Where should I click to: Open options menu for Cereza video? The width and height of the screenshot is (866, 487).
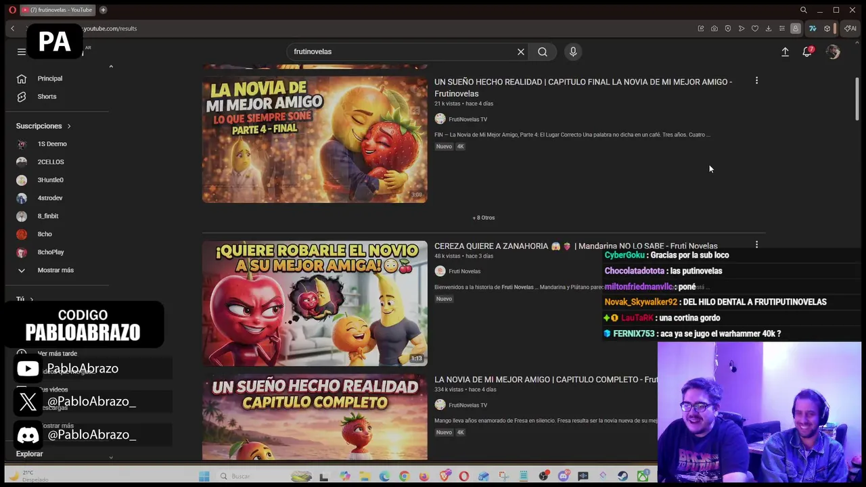click(756, 244)
